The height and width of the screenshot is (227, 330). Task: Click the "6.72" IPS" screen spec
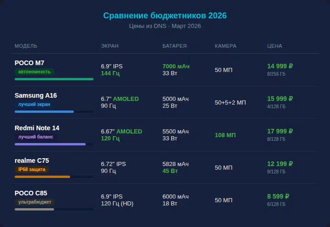pyautogui.click(x=114, y=164)
